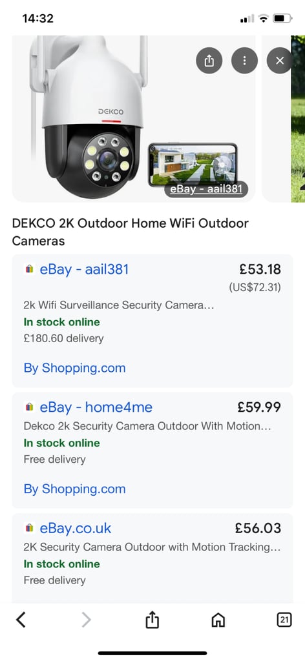Tap By Shopping.com under the home4me offer

point(75,489)
